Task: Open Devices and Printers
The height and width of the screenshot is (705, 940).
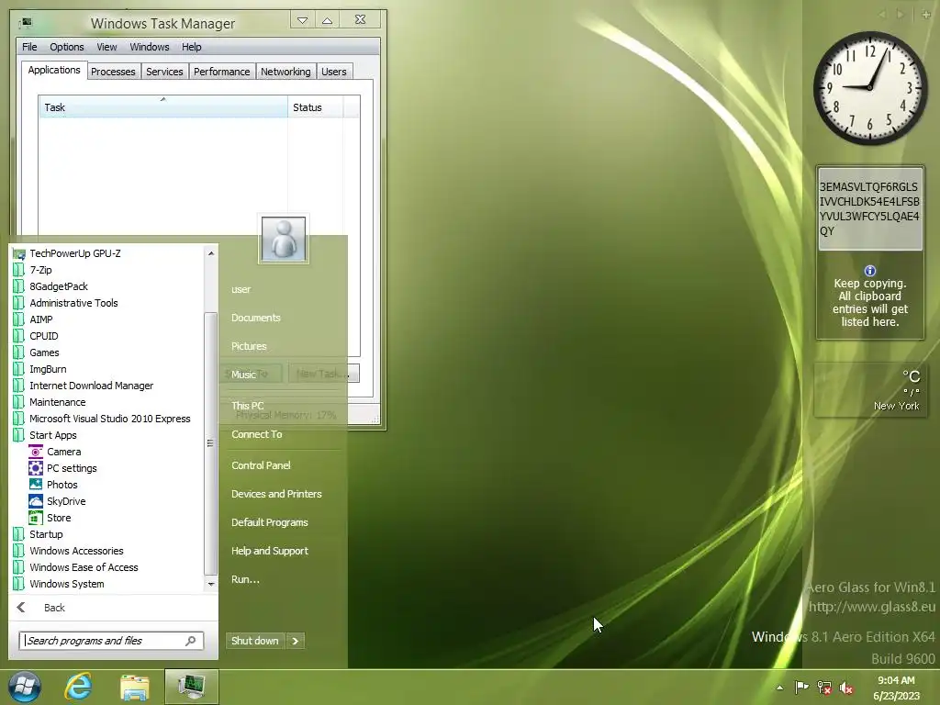Action: tap(276, 494)
